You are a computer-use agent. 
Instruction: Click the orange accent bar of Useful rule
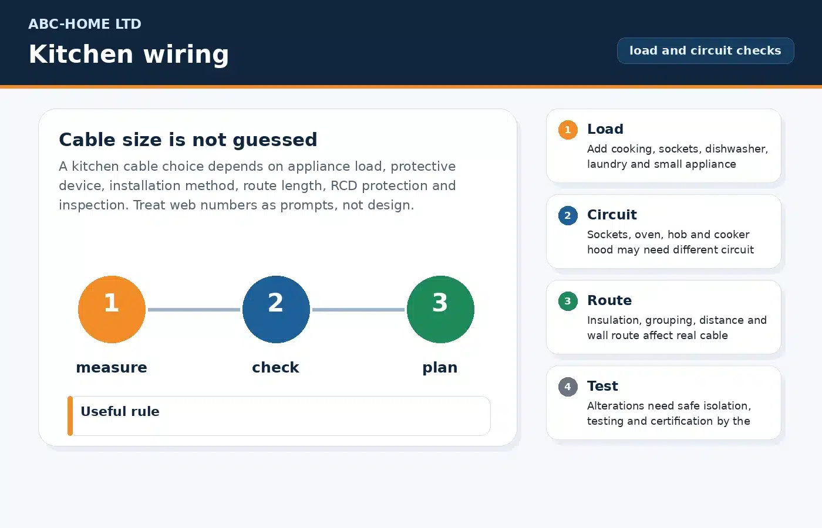(x=70, y=416)
